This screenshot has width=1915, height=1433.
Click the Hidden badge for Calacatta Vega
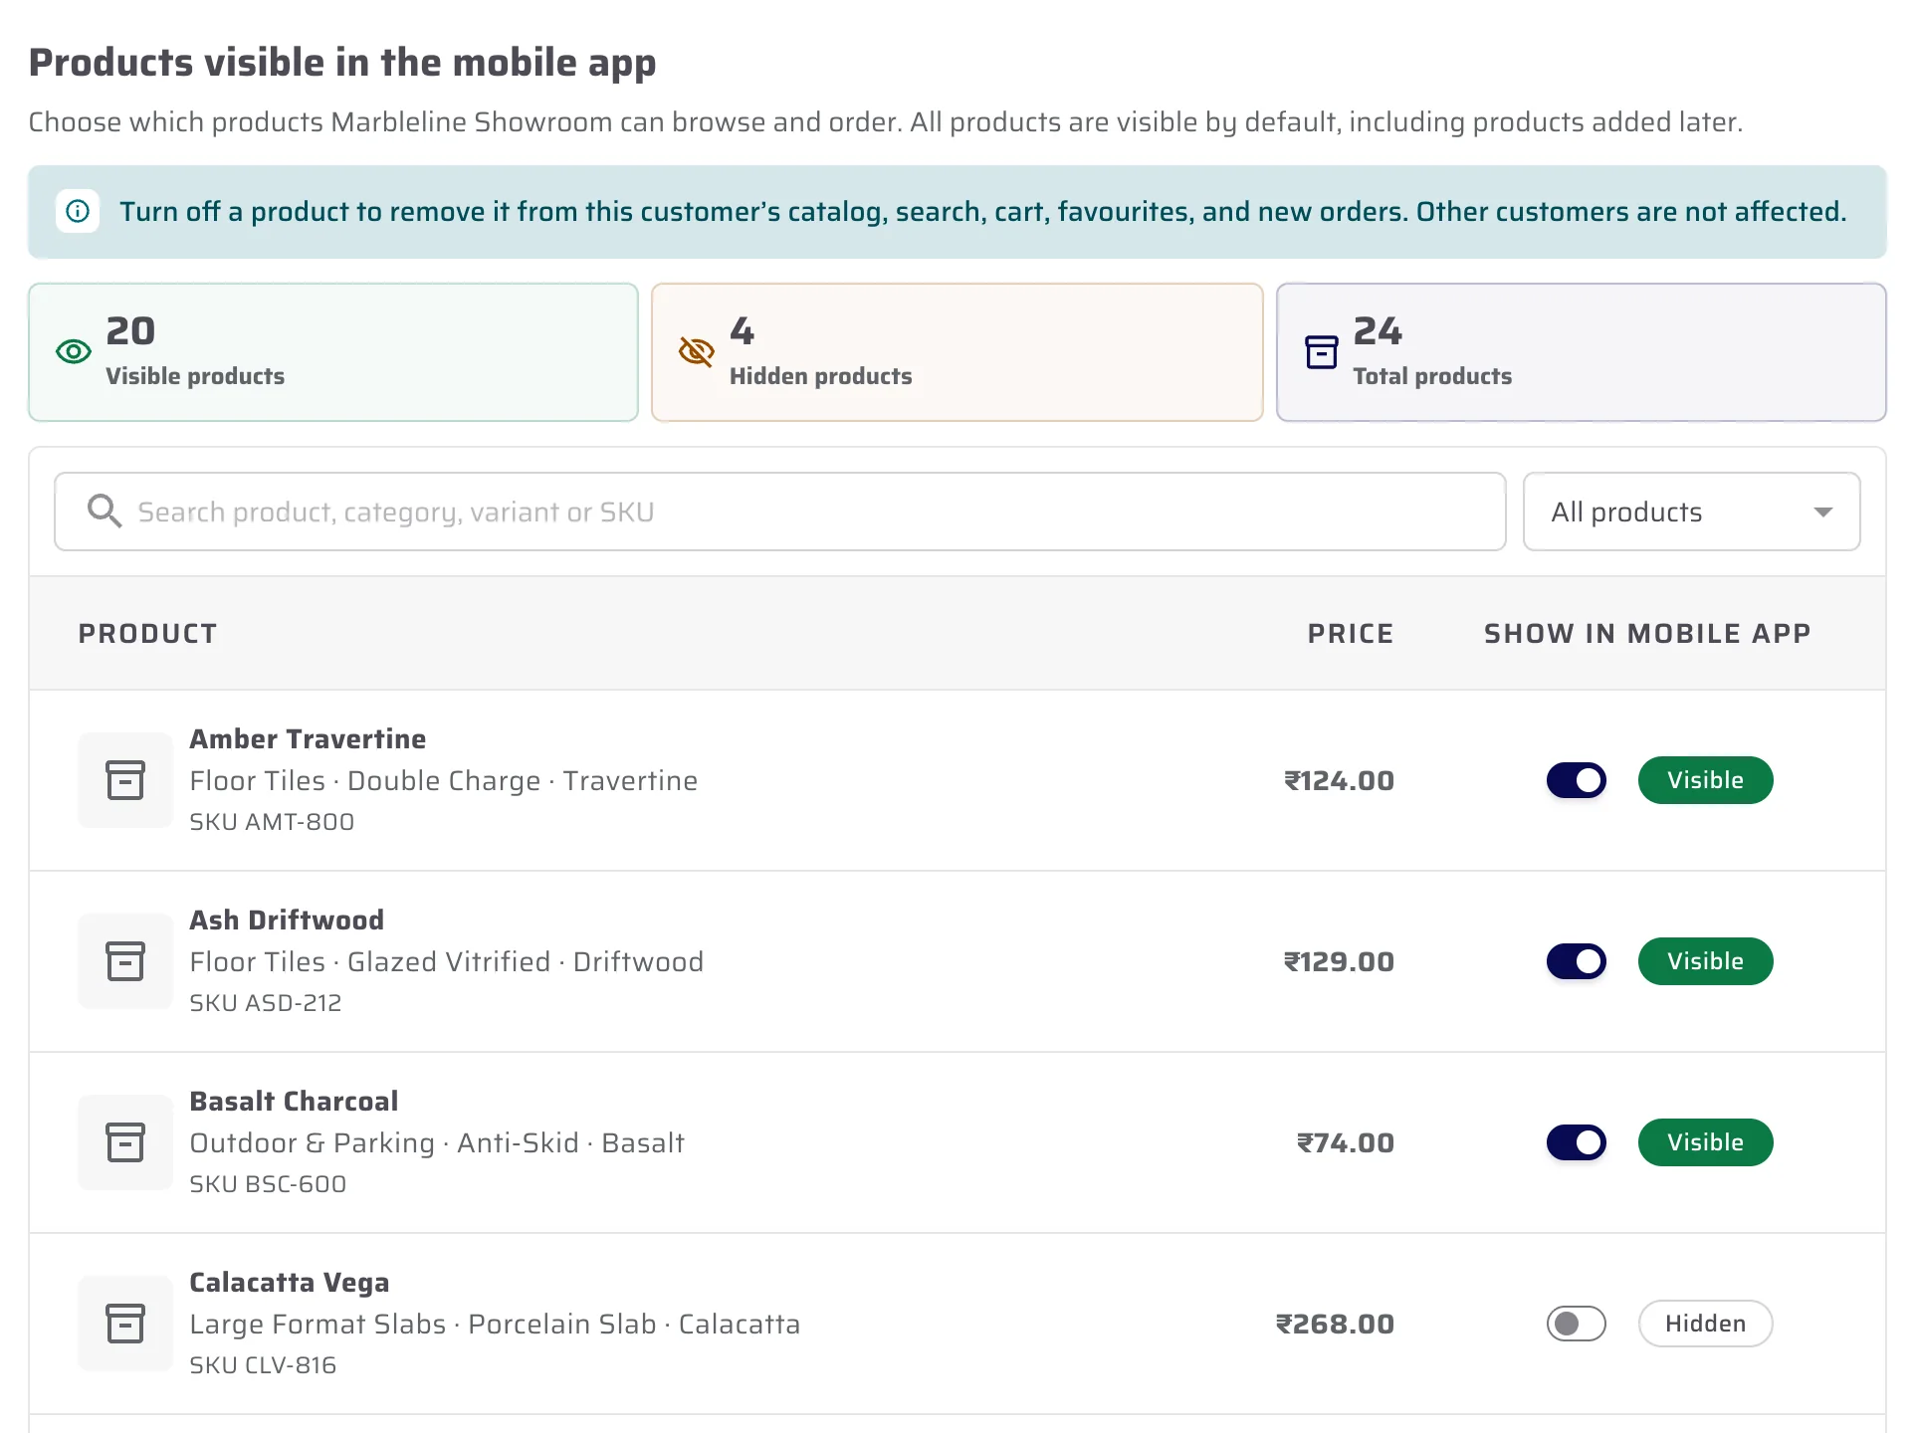click(1705, 1324)
